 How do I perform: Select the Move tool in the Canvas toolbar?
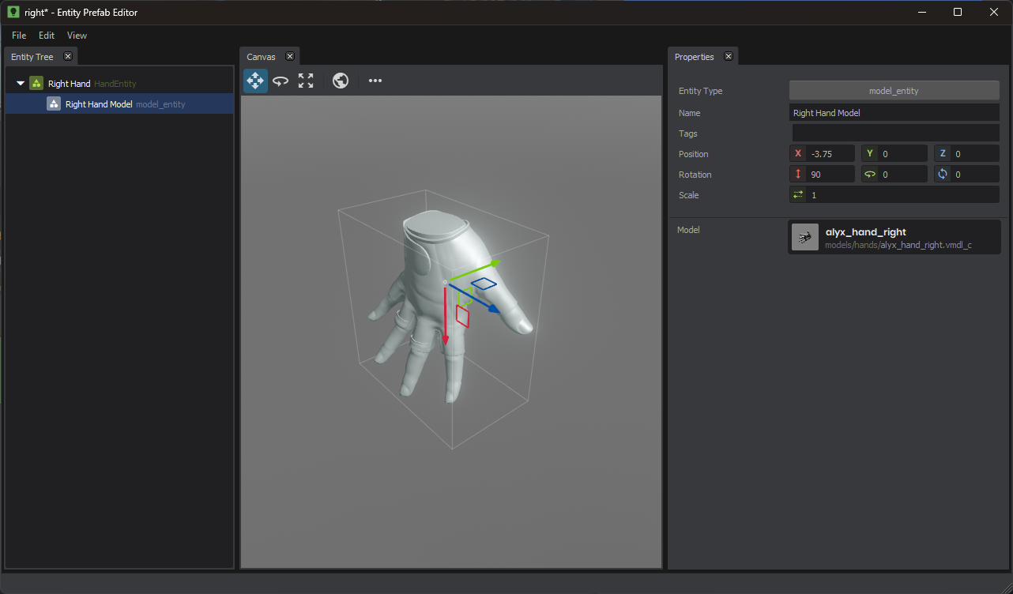click(254, 80)
